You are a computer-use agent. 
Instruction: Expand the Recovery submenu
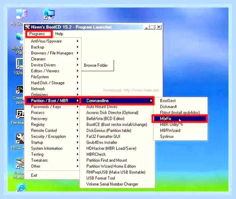pyautogui.click(x=53, y=119)
